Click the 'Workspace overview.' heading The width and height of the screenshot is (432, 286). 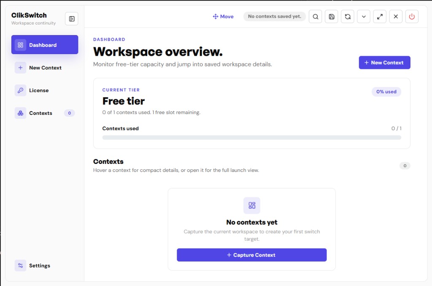point(158,52)
